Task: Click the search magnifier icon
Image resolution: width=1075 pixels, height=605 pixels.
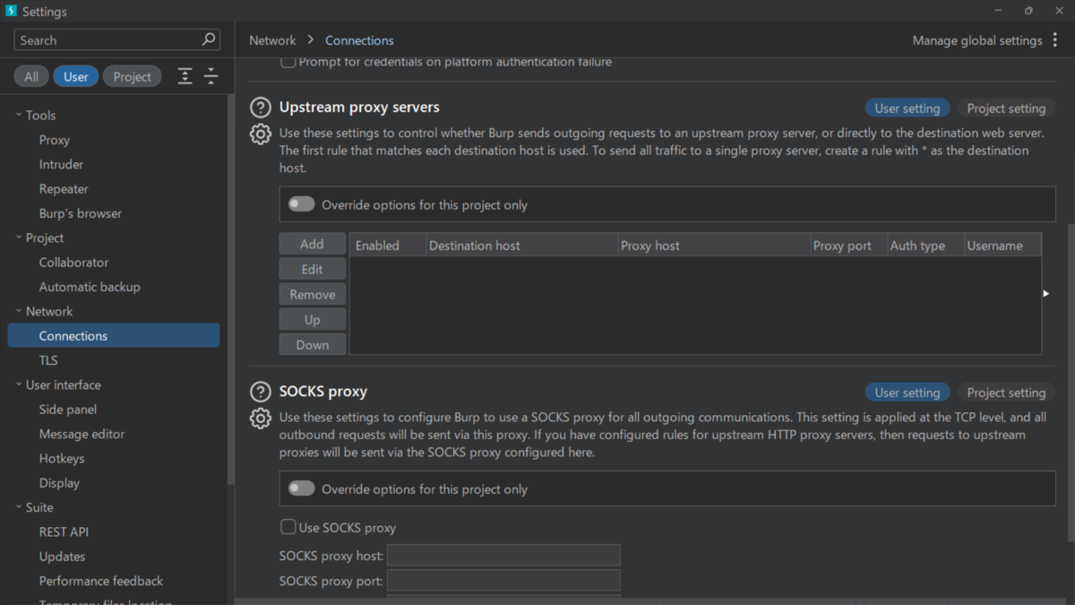Action: (x=209, y=39)
